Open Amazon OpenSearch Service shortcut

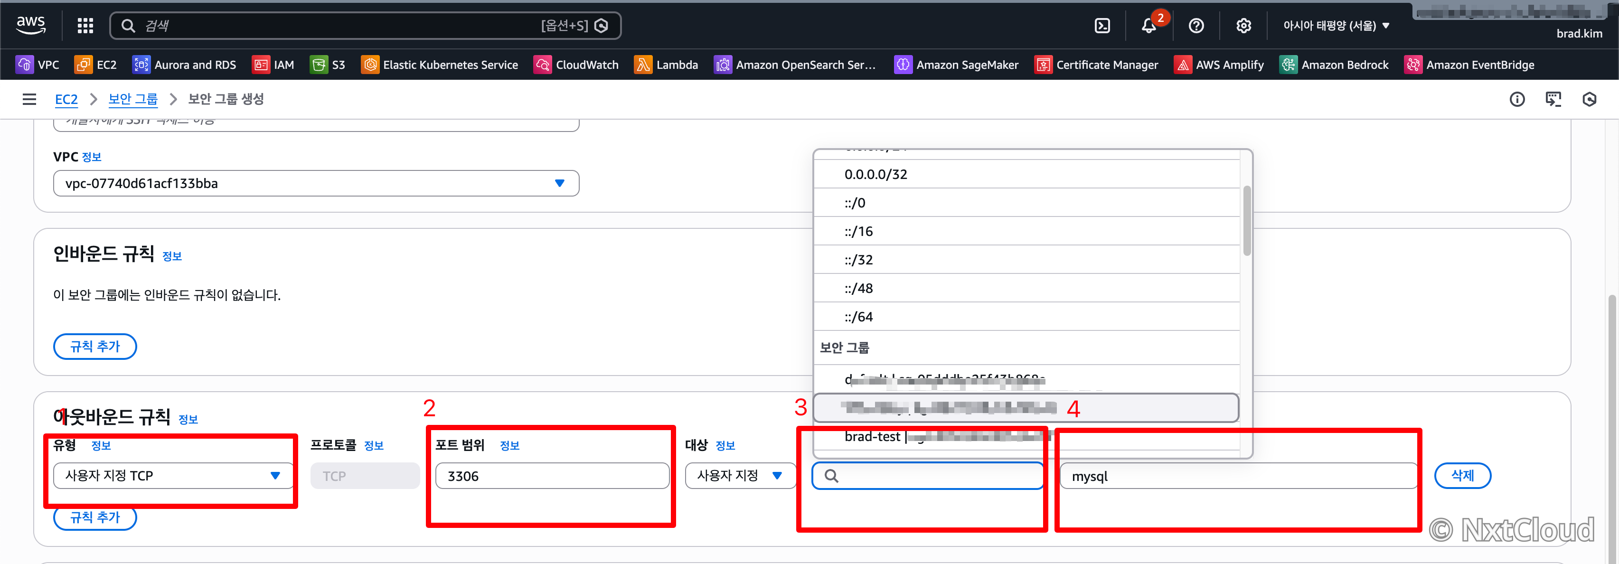click(x=794, y=64)
